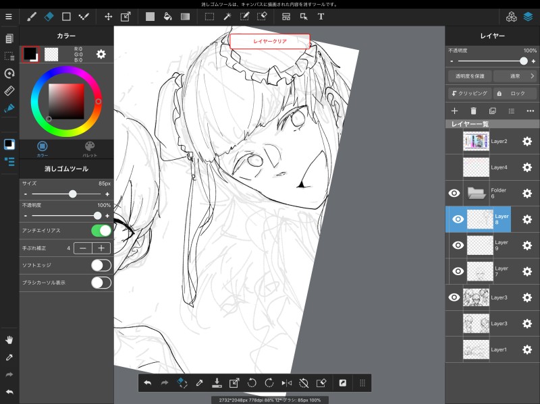Select the transparent color swatch
540x404 pixels.
[51, 54]
